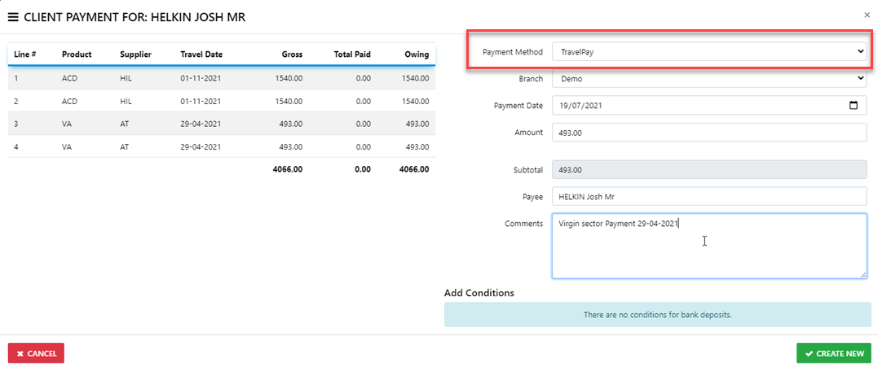This screenshot has height=370, width=878.
Task: Select line 1 ACD HIL row
Action: point(220,78)
